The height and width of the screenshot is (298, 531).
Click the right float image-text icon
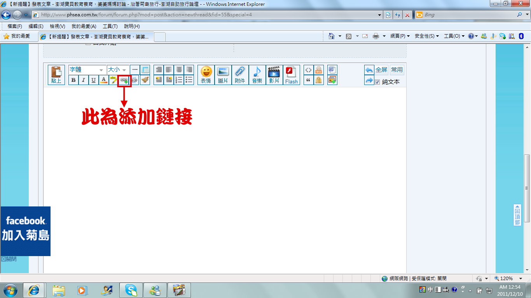[x=169, y=80]
